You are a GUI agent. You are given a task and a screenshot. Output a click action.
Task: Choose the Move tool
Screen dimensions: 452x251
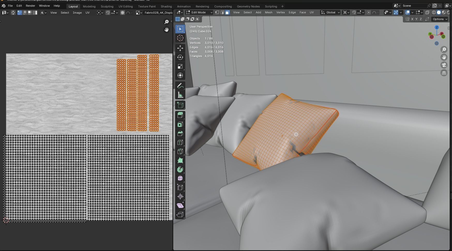tap(180, 48)
